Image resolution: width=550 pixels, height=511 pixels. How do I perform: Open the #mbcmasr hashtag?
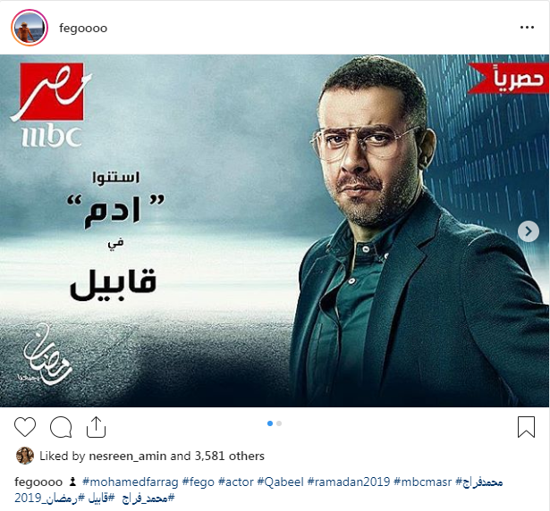(422, 482)
